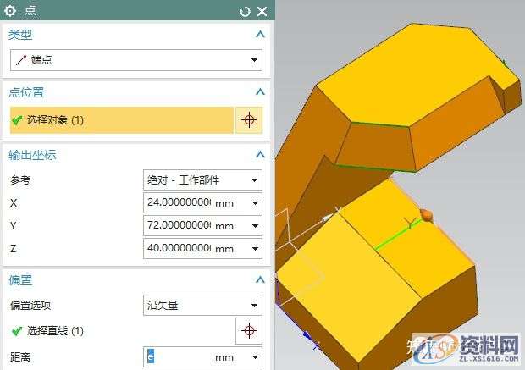Close the 点 dialog
Viewport: 525px width, 370px height.
point(262,11)
